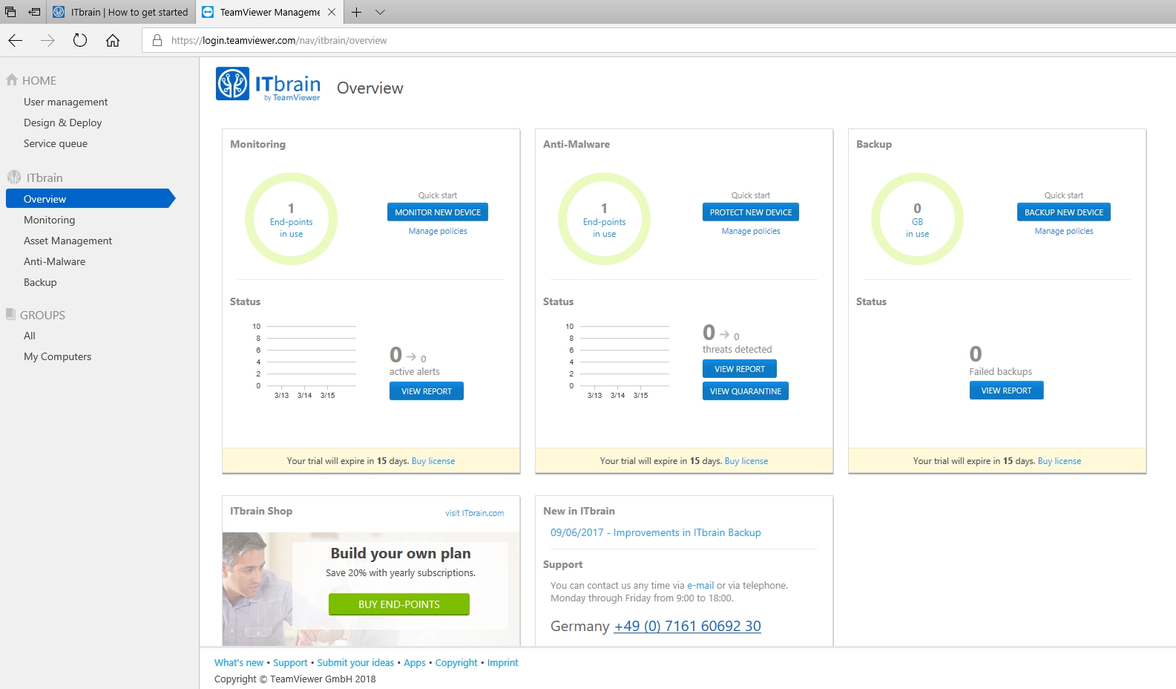
Task: Click the Anti-Malware status threats chart
Action: [x=617, y=360]
